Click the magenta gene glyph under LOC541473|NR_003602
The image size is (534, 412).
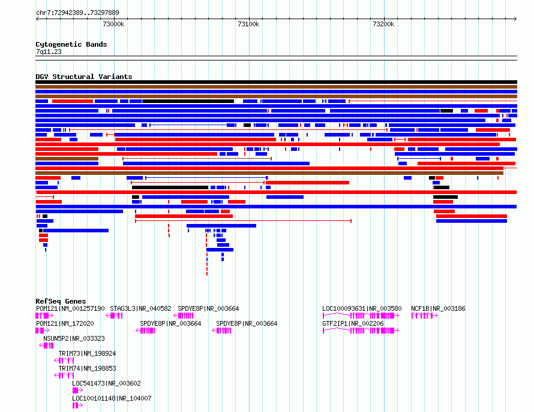click(x=77, y=390)
